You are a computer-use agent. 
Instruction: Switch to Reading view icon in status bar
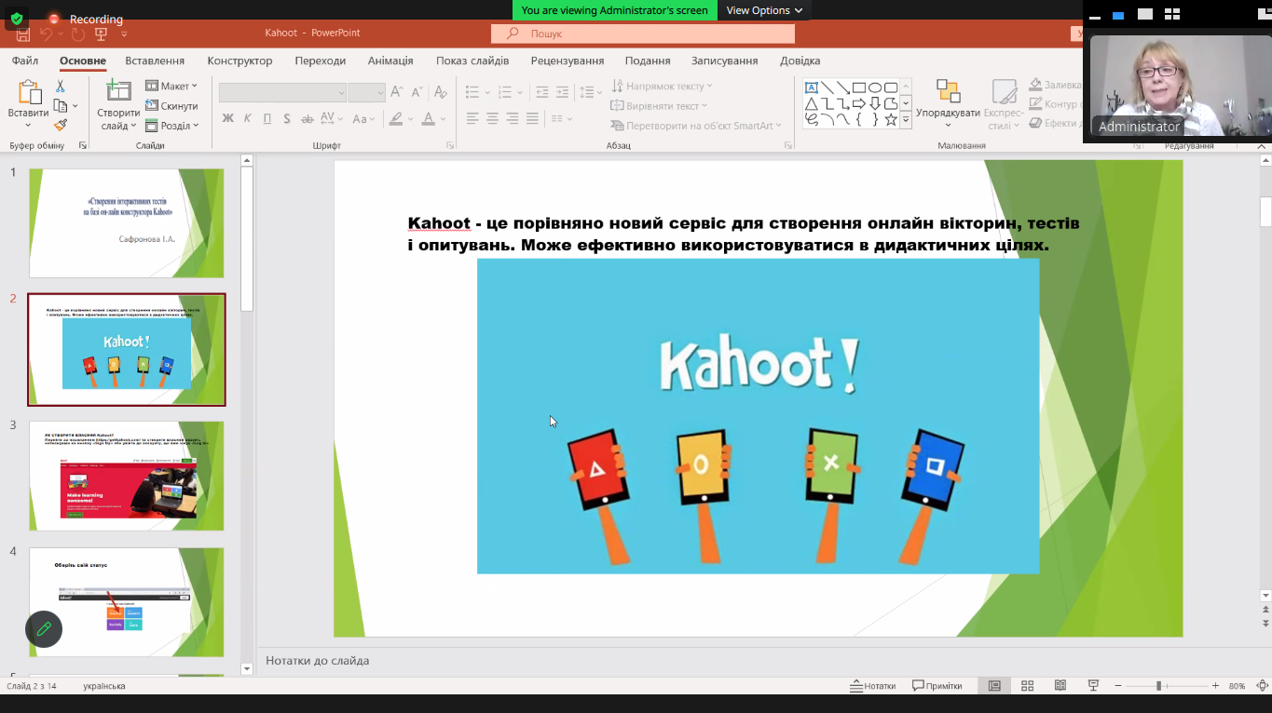click(1060, 686)
